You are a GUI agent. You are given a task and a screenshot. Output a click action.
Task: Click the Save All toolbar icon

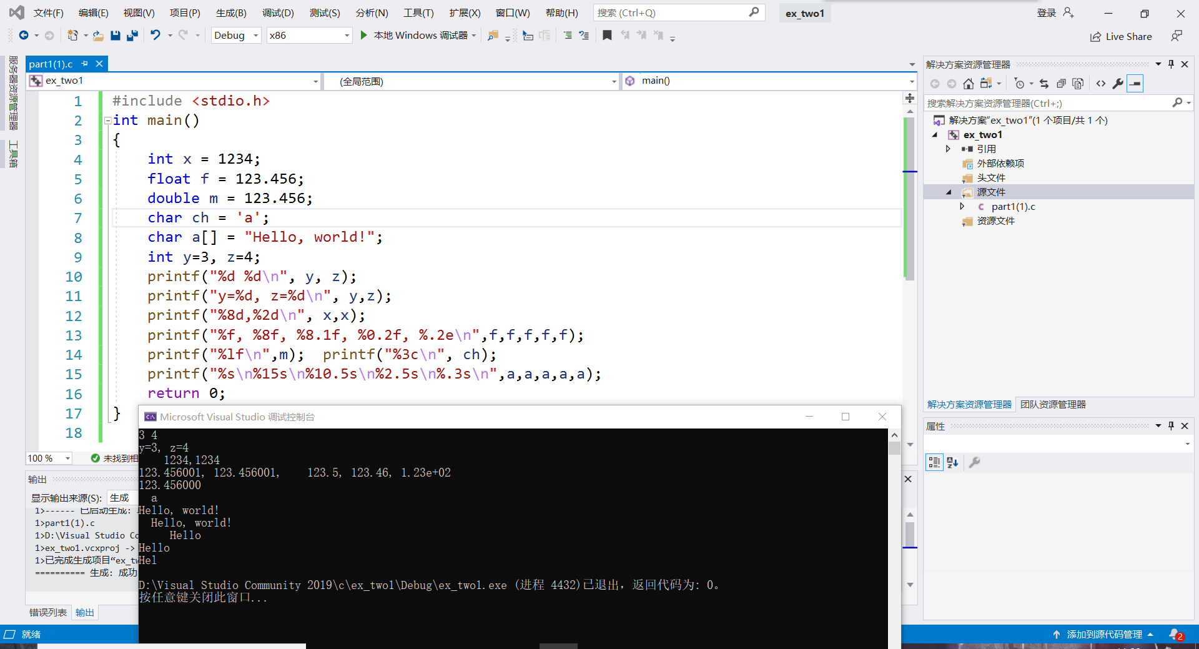132,36
